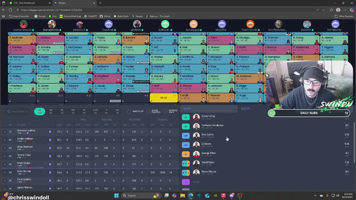Open OBS Studio from the taskbar
Screen dimensions: 356x200
(x=240, y=196)
